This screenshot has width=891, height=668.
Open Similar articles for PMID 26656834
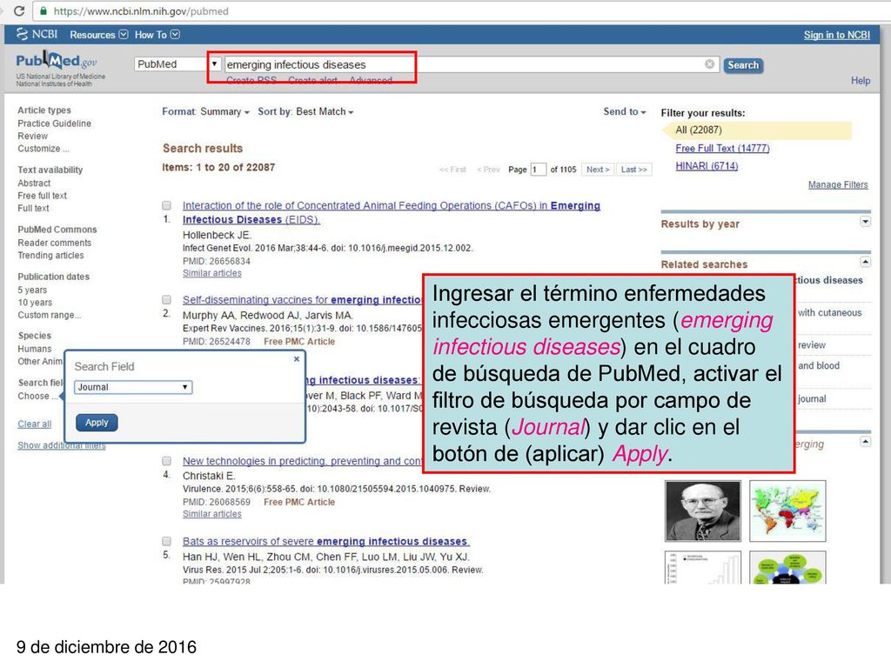click(x=212, y=273)
